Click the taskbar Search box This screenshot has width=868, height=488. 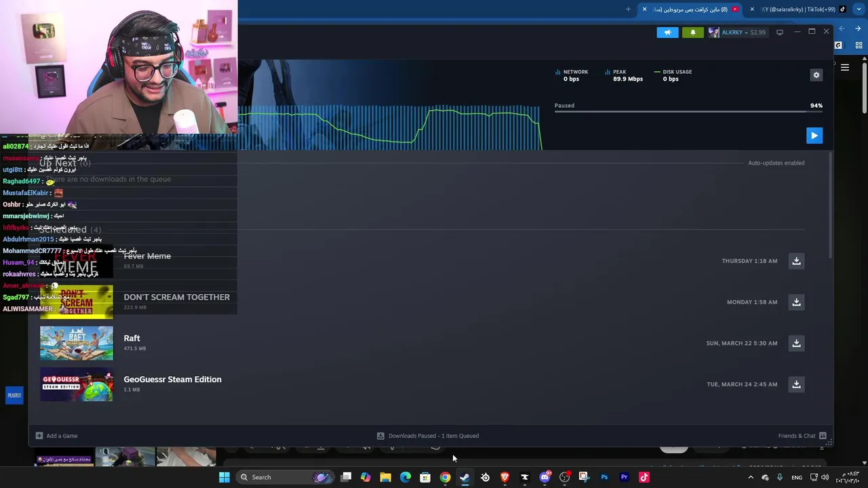(285, 477)
